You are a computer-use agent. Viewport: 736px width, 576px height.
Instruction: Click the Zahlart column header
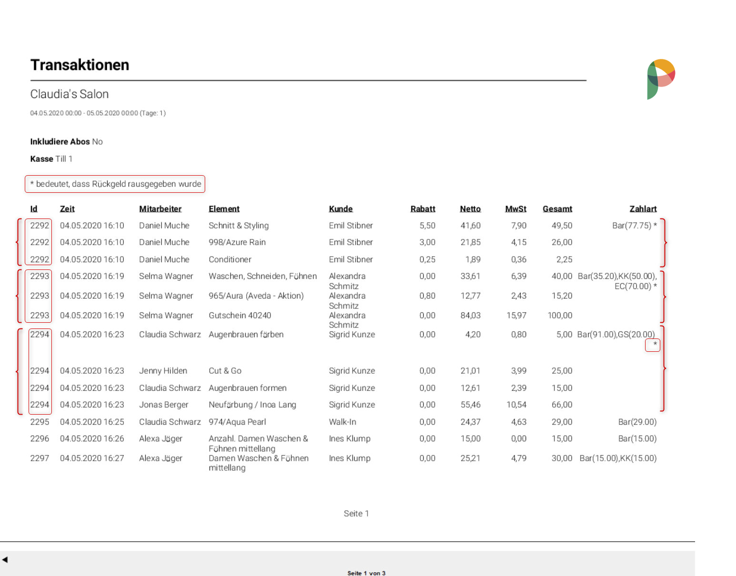643,209
